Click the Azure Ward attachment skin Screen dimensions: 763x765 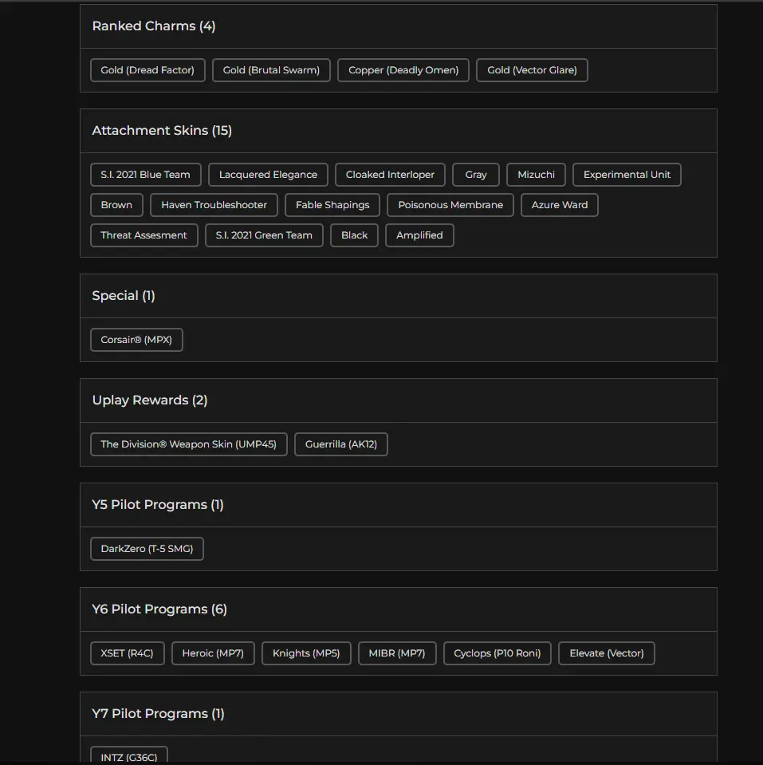pos(559,205)
